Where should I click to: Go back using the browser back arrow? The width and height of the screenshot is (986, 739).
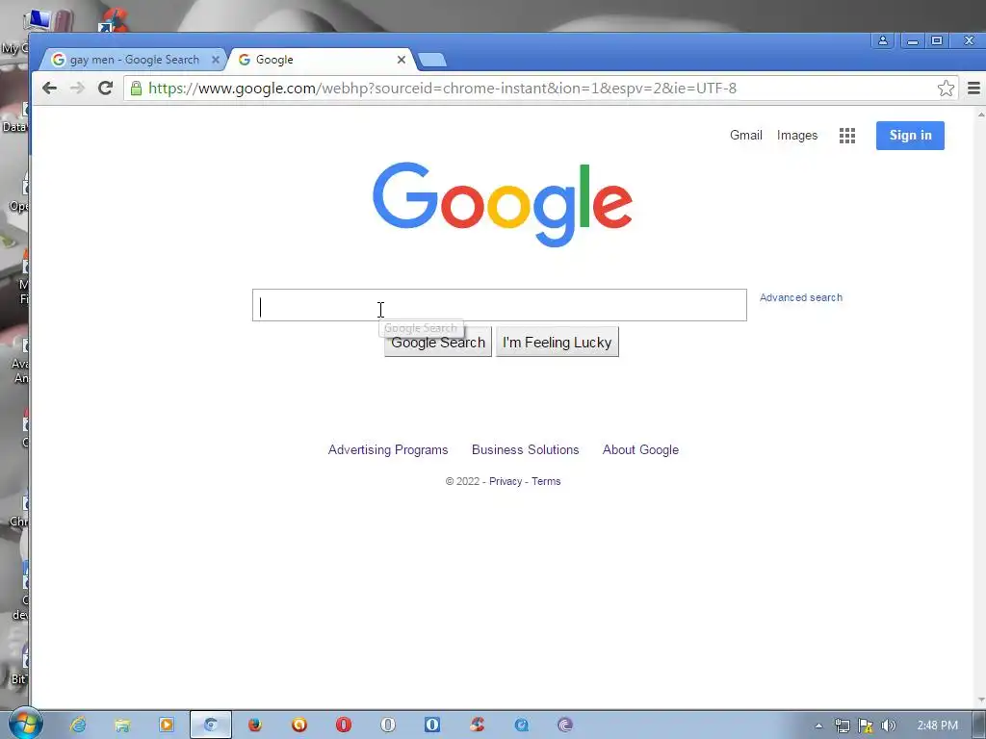tap(49, 88)
